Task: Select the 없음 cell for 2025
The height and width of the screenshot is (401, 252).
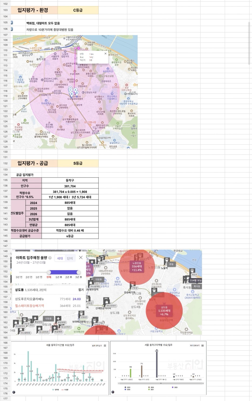Action: [x=70, y=208]
